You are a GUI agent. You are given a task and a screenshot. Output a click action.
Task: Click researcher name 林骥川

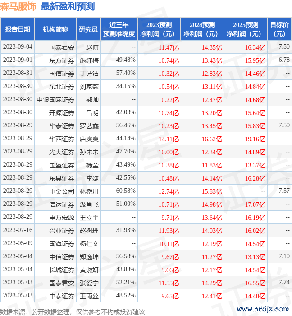coord(89,191)
